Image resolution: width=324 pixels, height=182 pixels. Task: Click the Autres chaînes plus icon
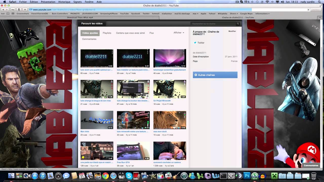tap(196, 75)
